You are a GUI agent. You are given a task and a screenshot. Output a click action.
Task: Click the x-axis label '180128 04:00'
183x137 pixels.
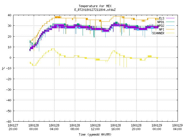[x=54, y=127]
